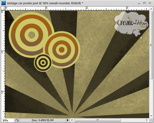This screenshot has width=154, height=123.
Task: Click the small dark brown roundel
Action: (x=43, y=63)
